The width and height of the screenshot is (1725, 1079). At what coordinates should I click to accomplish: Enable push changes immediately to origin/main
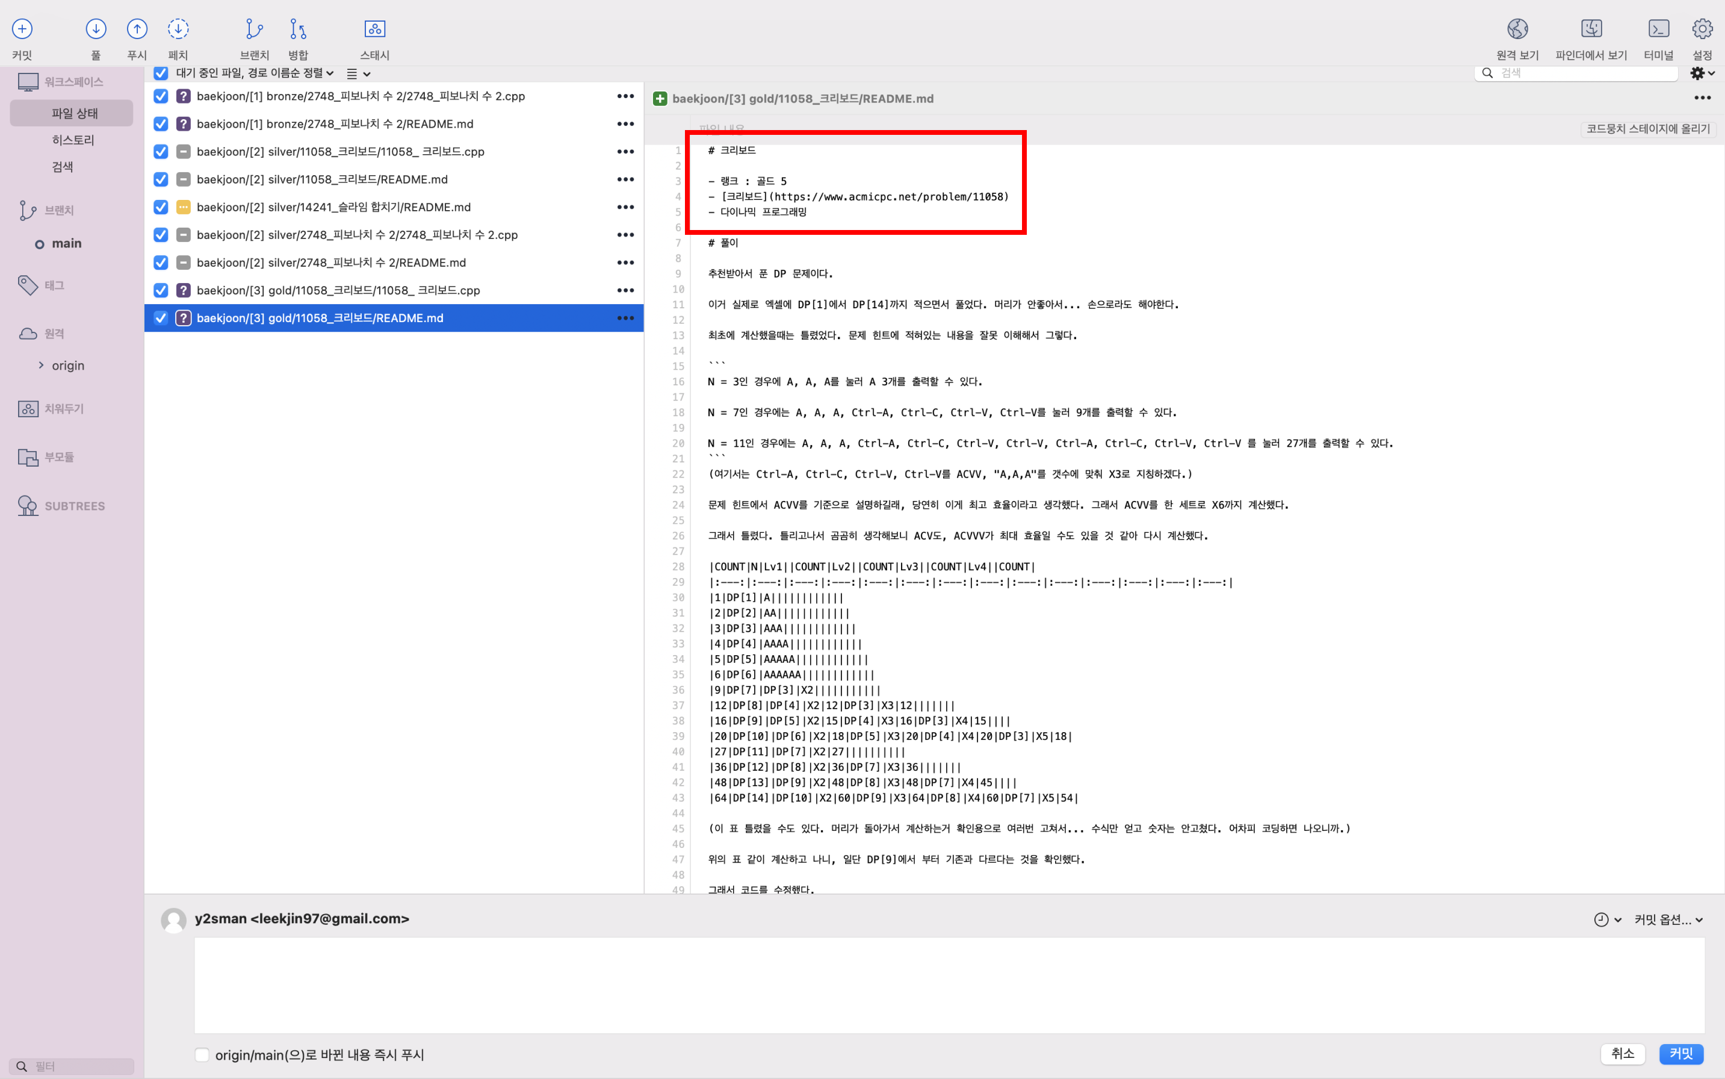(x=202, y=1055)
